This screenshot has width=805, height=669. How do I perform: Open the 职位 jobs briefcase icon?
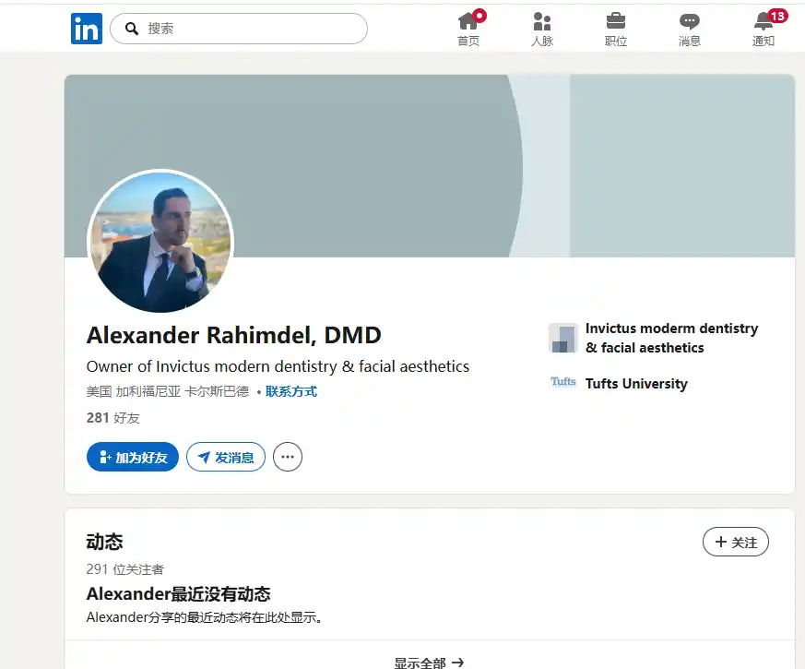[616, 22]
